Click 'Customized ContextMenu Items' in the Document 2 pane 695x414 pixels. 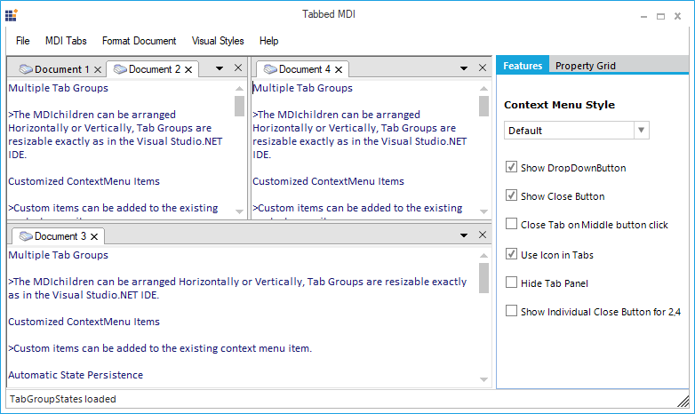point(84,181)
